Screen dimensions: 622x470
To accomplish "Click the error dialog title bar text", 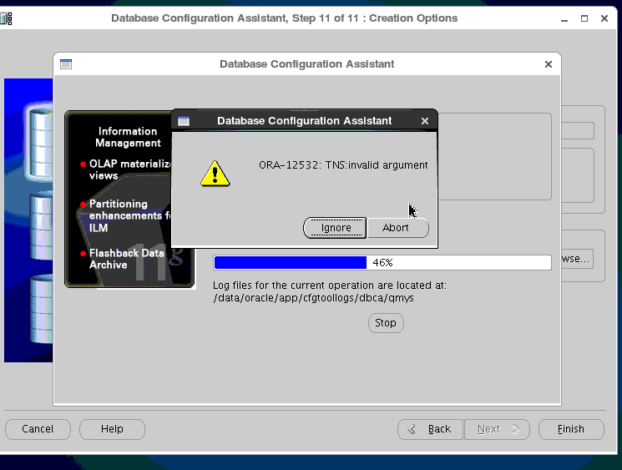I will 304,121.
